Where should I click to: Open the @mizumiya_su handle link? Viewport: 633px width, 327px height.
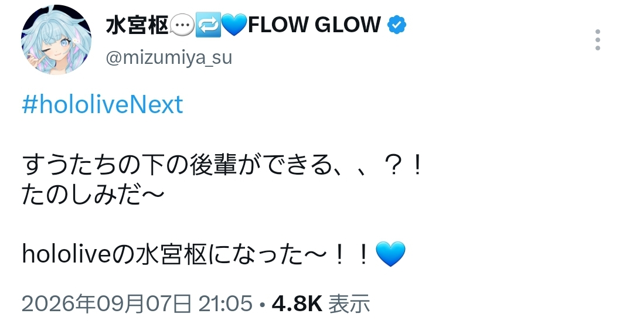(x=169, y=58)
